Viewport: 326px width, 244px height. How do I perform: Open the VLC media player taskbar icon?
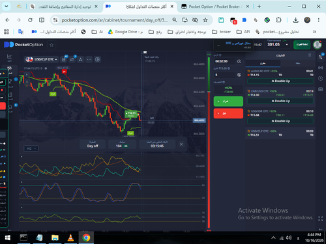click(x=70, y=237)
